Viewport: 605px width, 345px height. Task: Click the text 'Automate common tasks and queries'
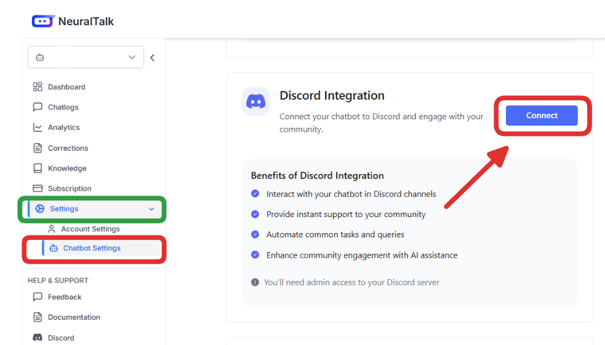[x=335, y=234]
